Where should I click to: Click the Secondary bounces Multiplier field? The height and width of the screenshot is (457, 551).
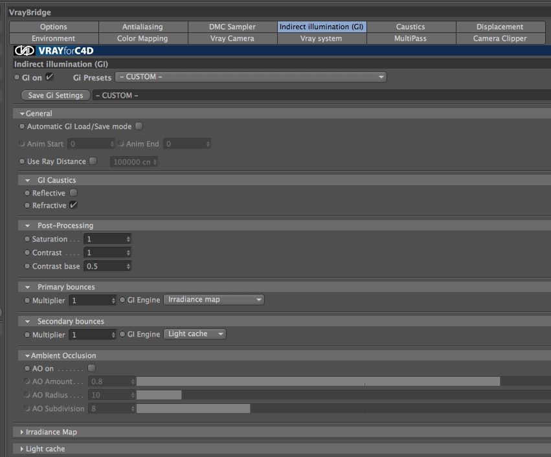click(x=89, y=335)
